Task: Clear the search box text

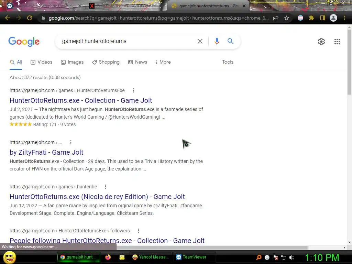Action: 200,41
